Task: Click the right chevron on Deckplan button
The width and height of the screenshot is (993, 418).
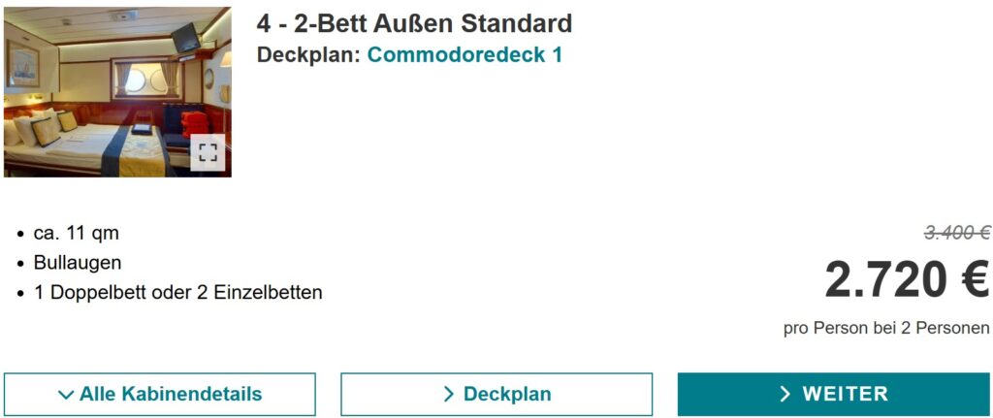Action: (449, 394)
